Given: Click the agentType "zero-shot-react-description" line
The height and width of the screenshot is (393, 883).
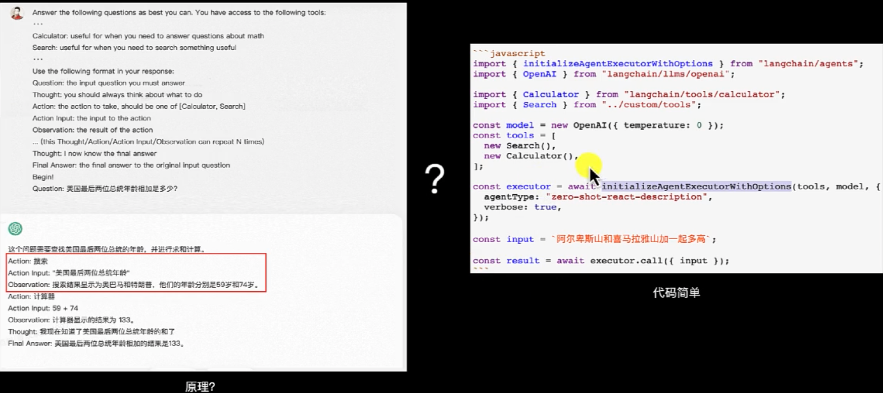Looking at the screenshot, I should [598, 196].
